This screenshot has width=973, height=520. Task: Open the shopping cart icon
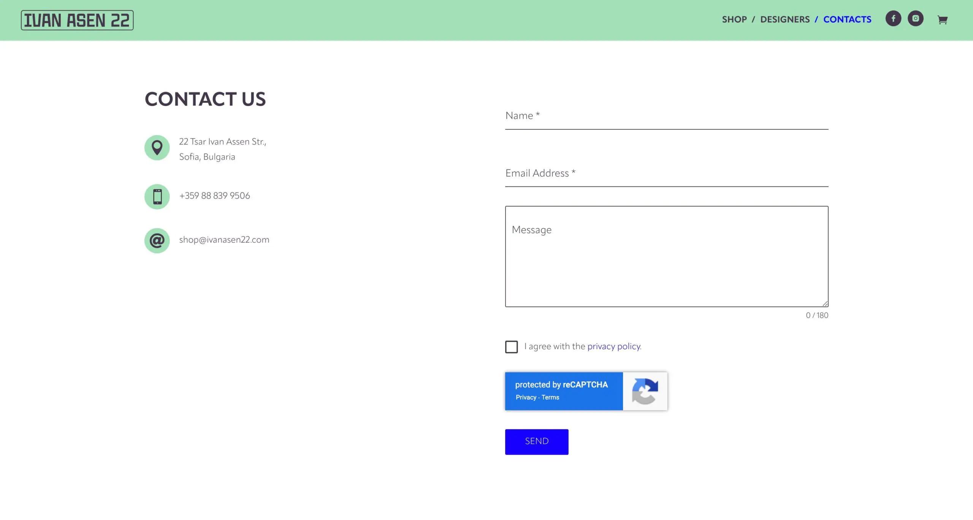click(942, 20)
